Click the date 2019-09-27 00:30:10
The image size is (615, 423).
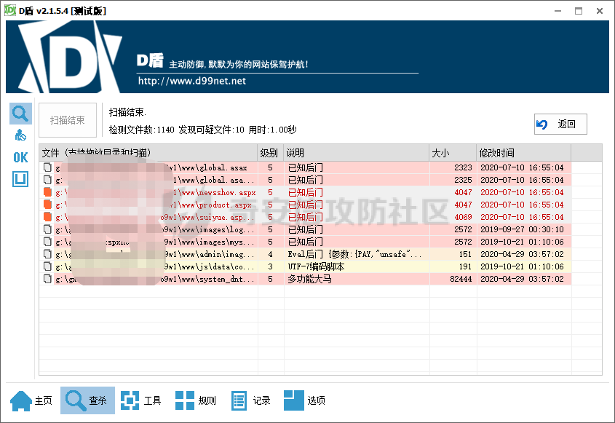[x=522, y=229]
